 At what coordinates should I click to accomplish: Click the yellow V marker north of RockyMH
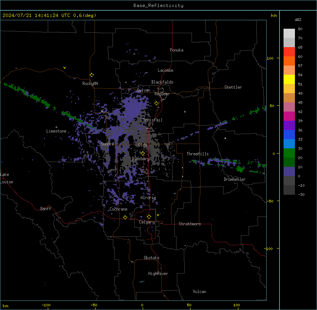64,68
